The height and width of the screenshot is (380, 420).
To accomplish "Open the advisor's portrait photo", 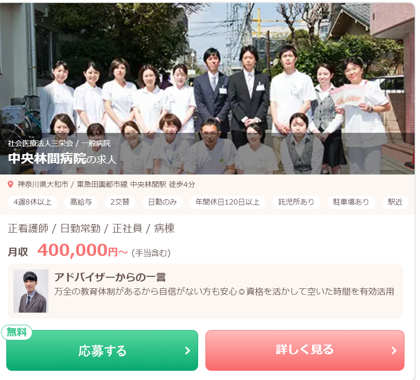I will coord(31,291).
